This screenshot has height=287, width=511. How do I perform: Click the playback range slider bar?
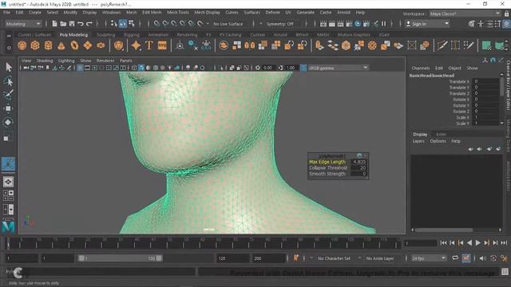point(120,258)
